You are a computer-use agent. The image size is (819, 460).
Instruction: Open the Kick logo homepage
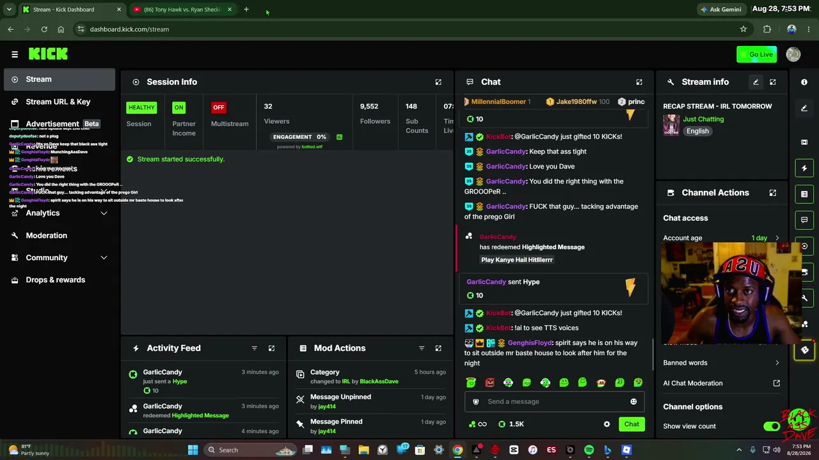48,54
